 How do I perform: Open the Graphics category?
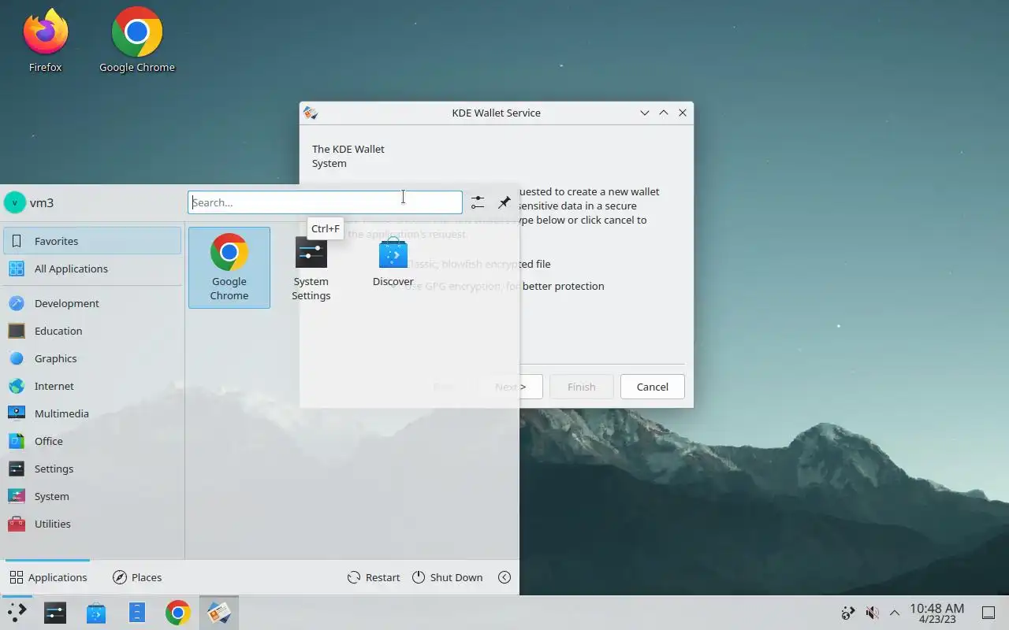(92, 358)
